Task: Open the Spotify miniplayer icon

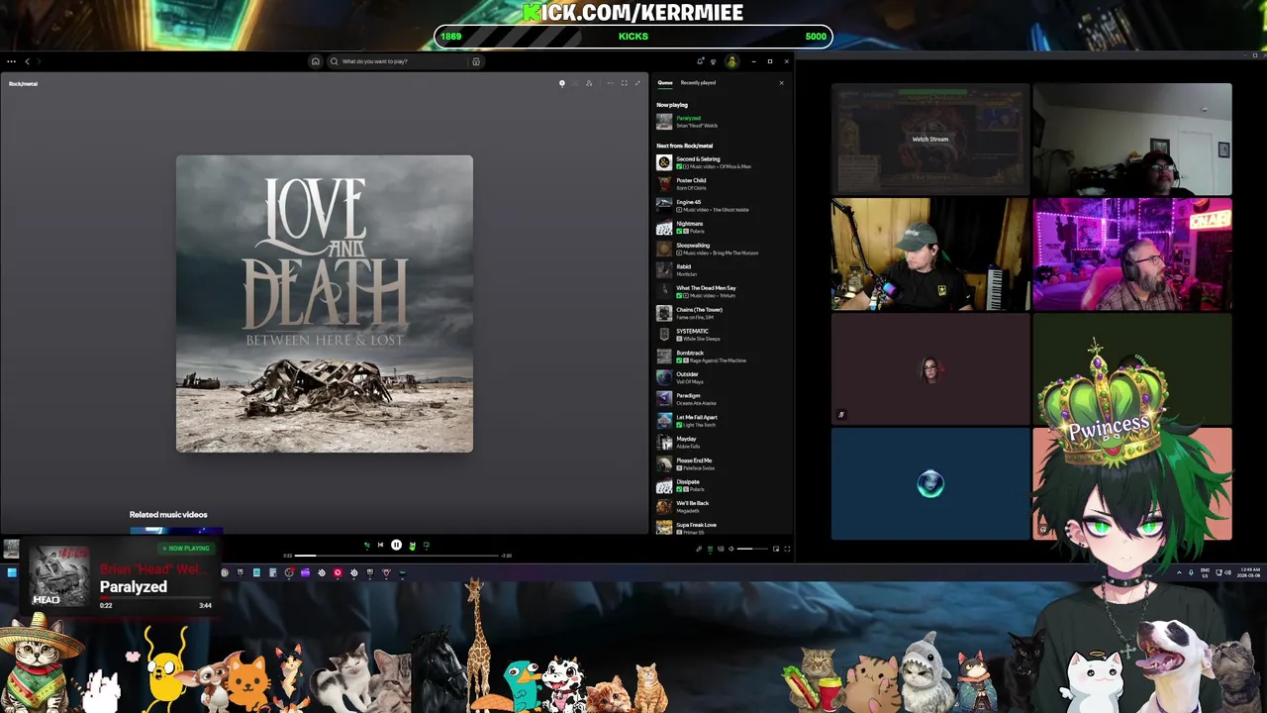Action: coord(776,549)
